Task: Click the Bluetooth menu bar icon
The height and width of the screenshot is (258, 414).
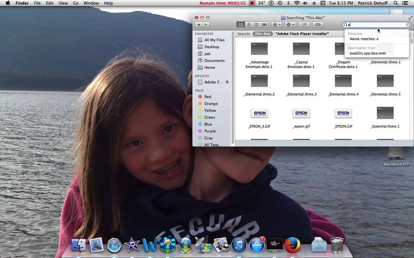Action: coord(288,3)
